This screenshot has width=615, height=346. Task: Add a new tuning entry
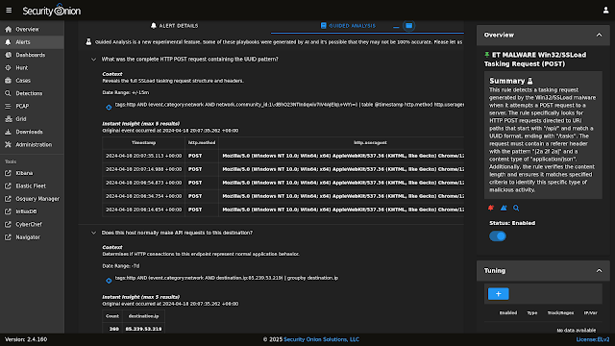pyautogui.click(x=498, y=294)
